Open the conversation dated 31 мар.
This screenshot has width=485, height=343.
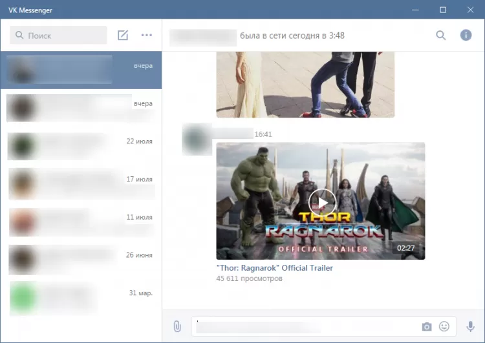click(x=81, y=298)
